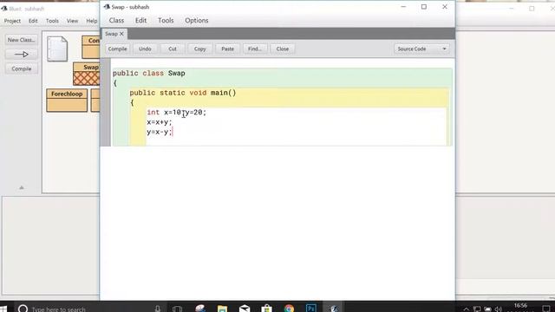The width and height of the screenshot is (555, 312).
Task: Open Microsoft Store from the taskbar
Action: 267,309
